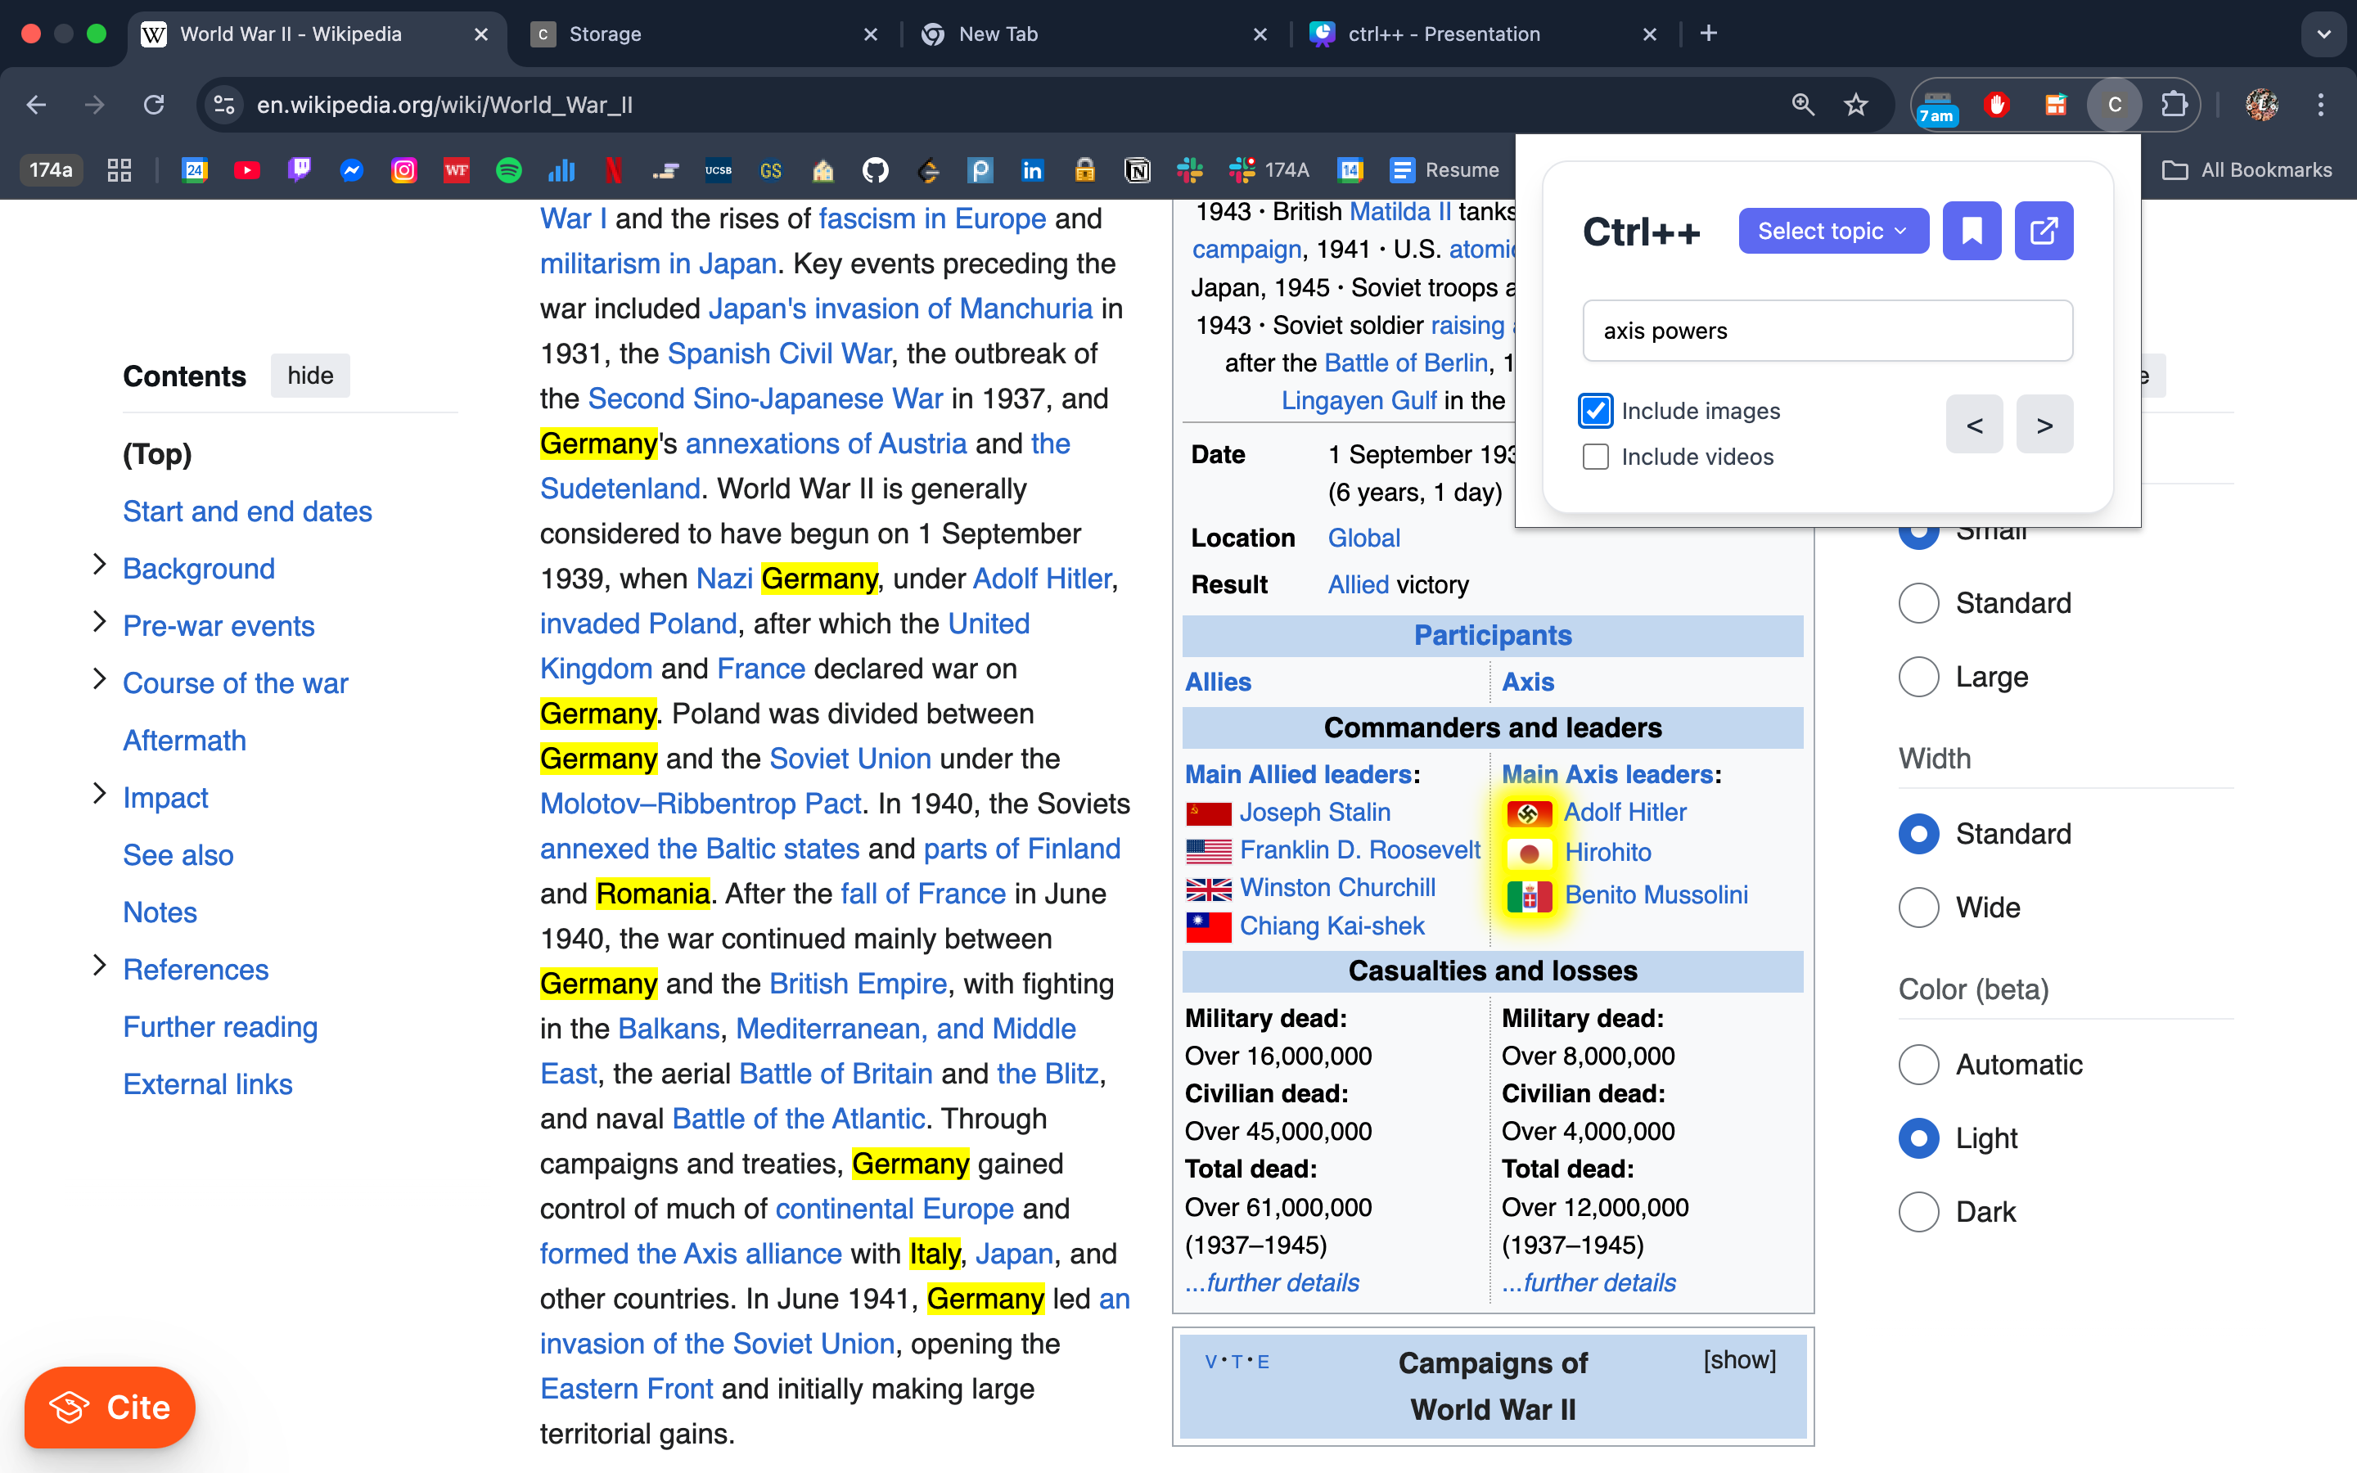Uncheck the Include images checkbox
Viewport: 2357px width, 1473px height.
1595,411
